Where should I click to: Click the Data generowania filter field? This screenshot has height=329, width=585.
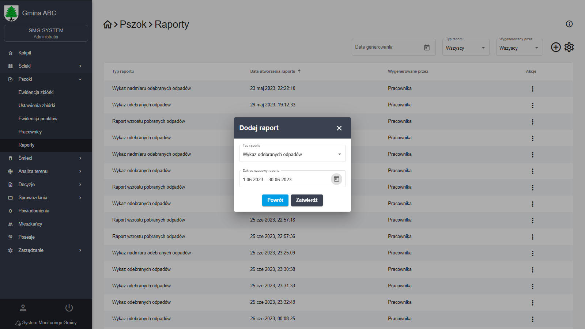[388, 47]
